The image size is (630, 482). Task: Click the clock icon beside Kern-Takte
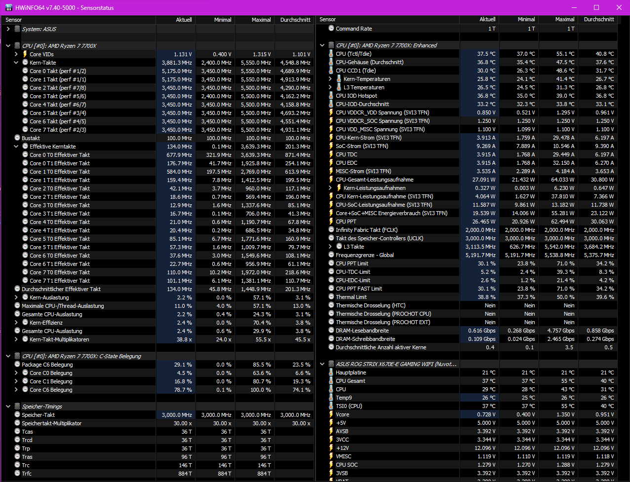(25, 63)
